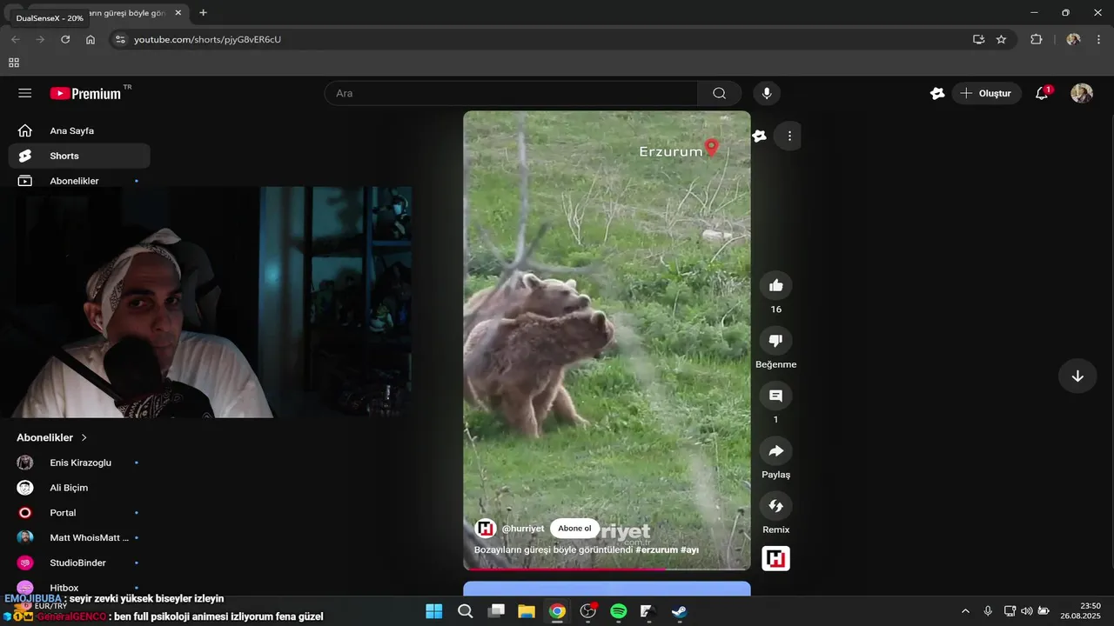Like the Short with thumbs up
This screenshot has height=626, width=1114.
coord(776,285)
